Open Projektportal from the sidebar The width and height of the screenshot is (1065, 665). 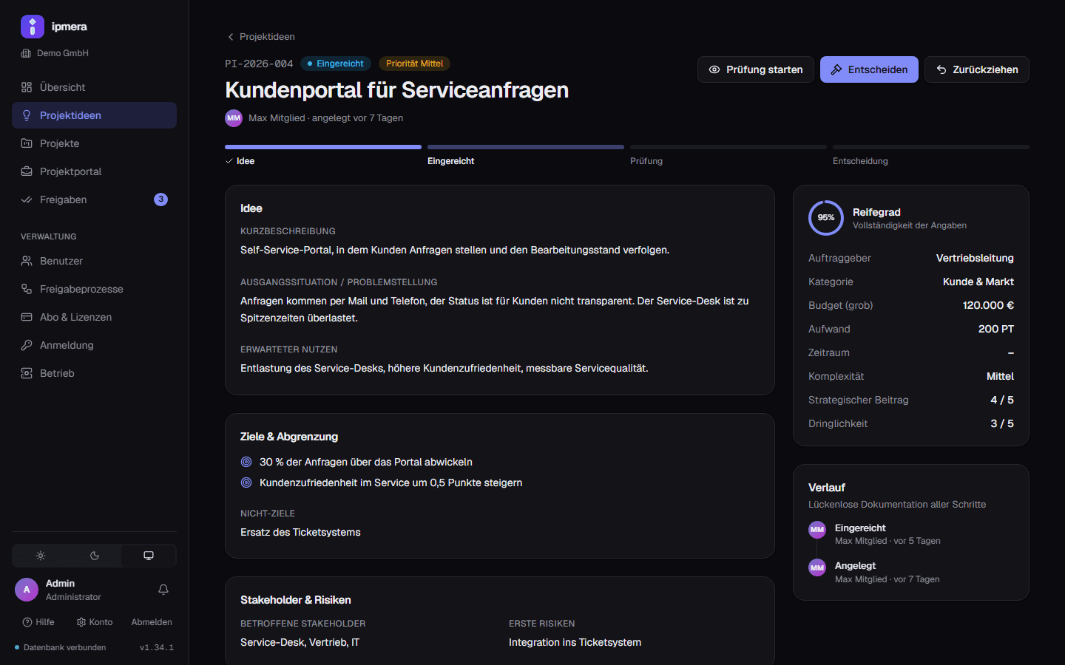pyautogui.click(x=94, y=171)
